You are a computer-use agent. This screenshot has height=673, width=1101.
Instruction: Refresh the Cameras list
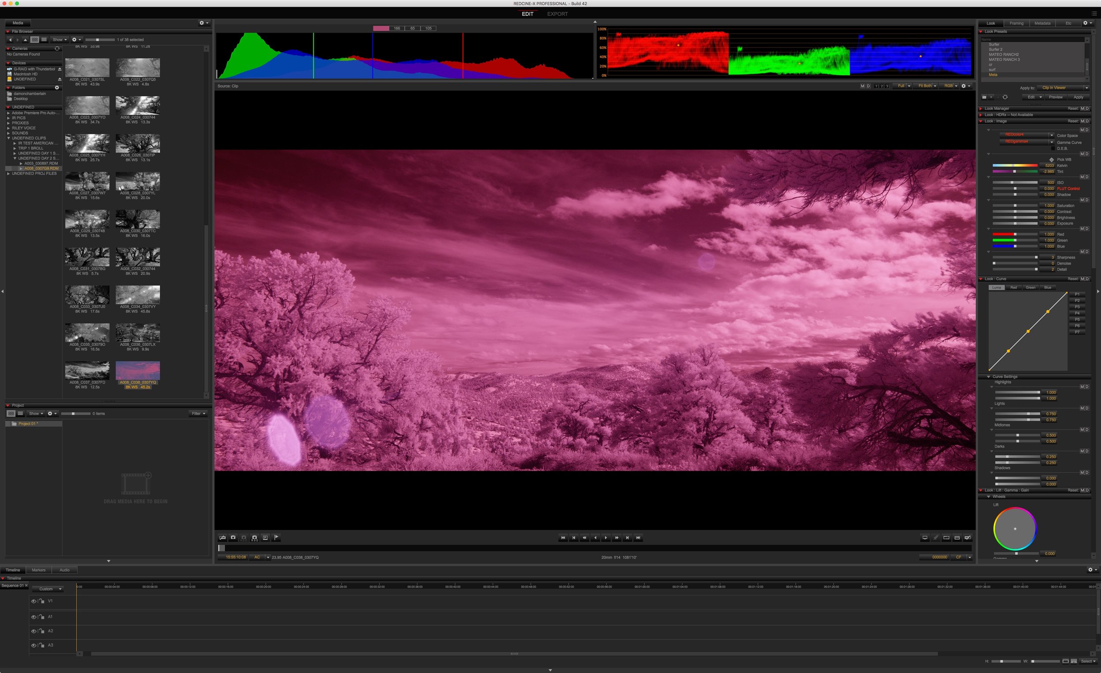tap(57, 48)
